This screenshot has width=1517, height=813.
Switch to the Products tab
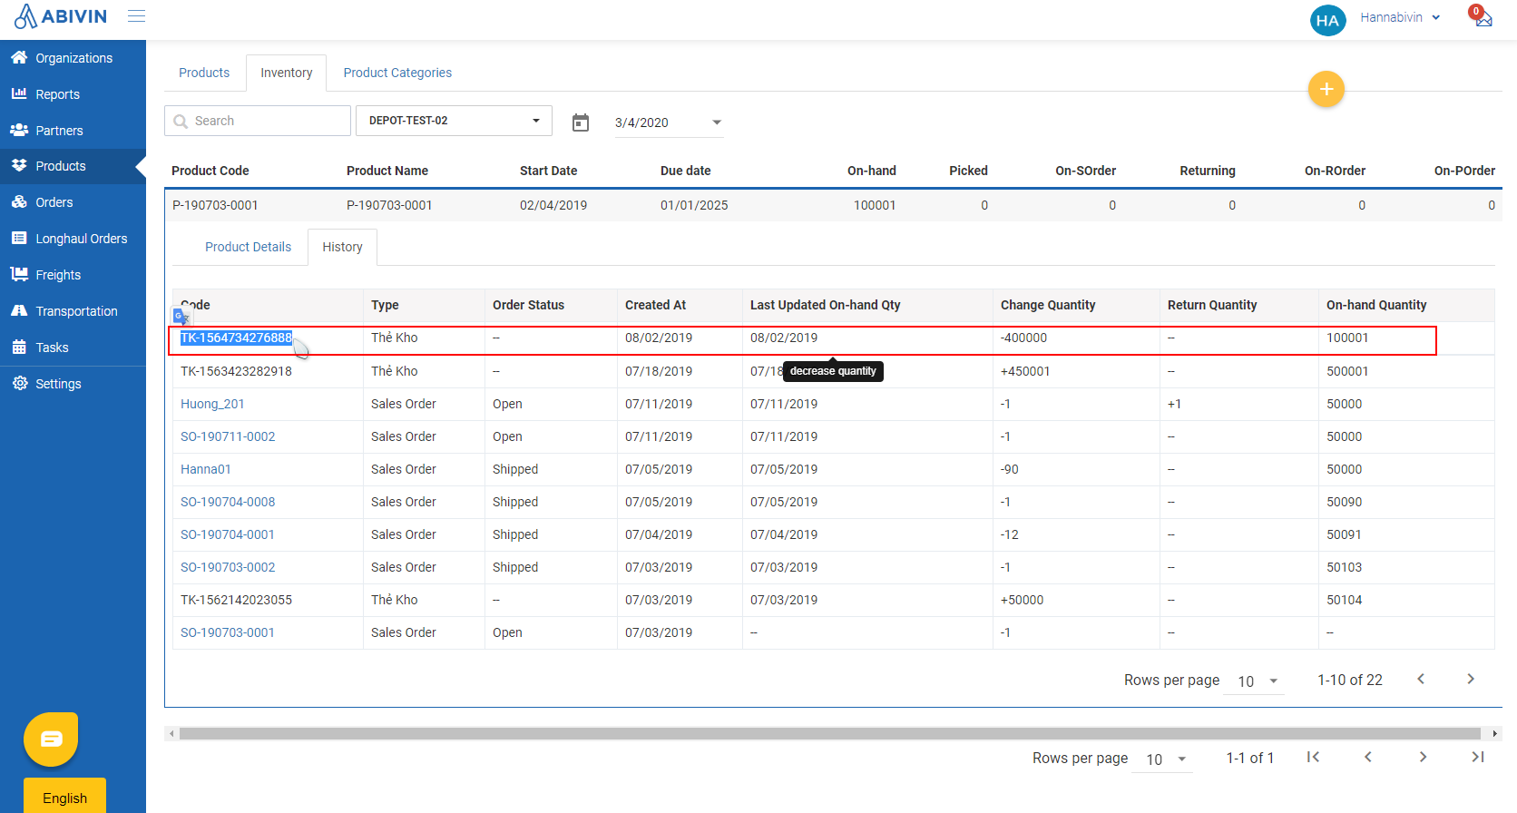pyautogui.click(x=204, y=73)
